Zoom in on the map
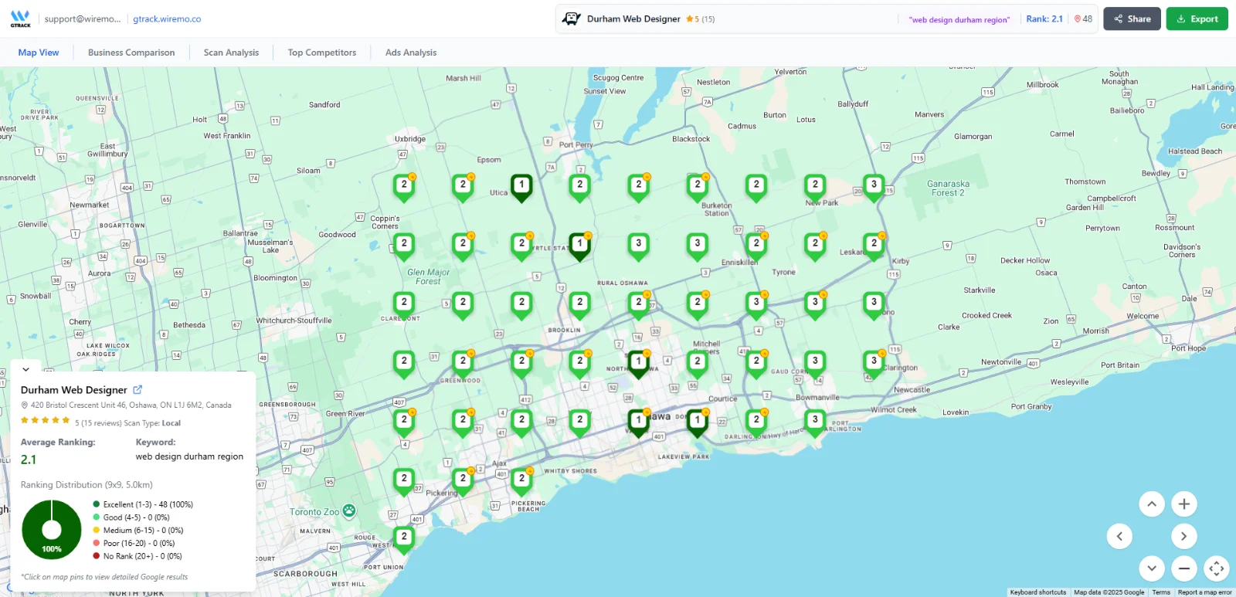The image size is (1236, 597). (1183, 504)
